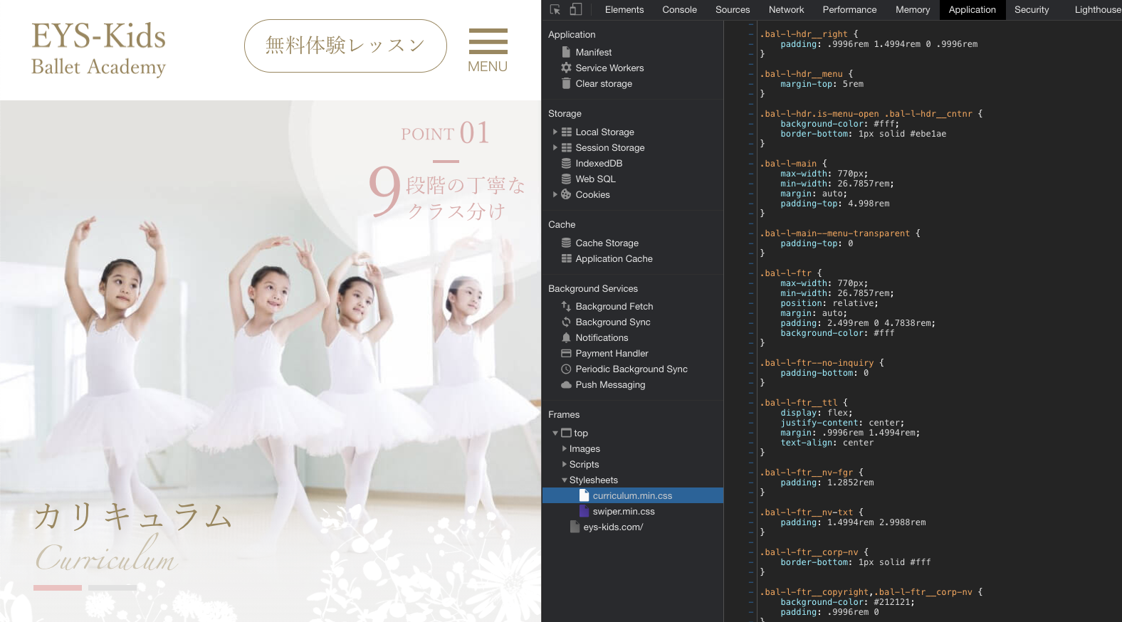Select swiper.min.css stylesheet
Screen dimensions: 1122x622
[x=623, y=512]
